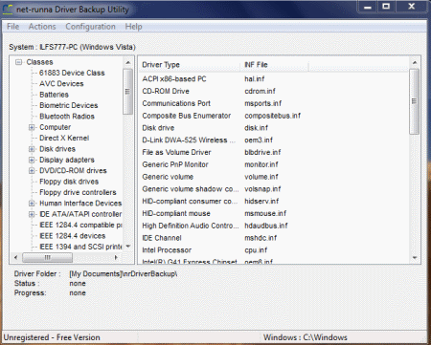Sort by INF File column header
The image size is (431, 345).
click(x=275, y=65)
